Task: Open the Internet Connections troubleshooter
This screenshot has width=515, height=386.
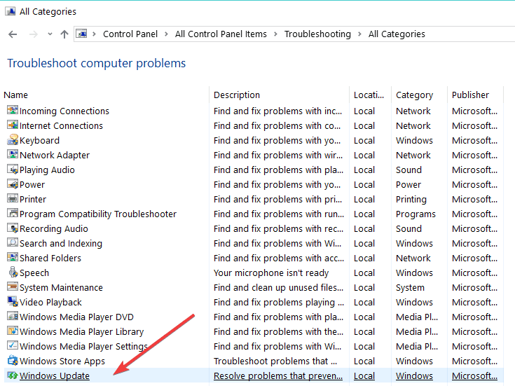Action: 61,126
